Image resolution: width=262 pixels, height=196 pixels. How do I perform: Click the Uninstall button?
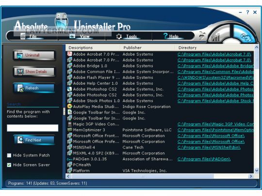(x=34, y=55)
